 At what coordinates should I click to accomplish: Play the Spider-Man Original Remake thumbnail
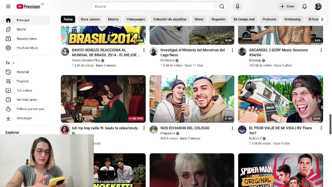pos(281,170)
